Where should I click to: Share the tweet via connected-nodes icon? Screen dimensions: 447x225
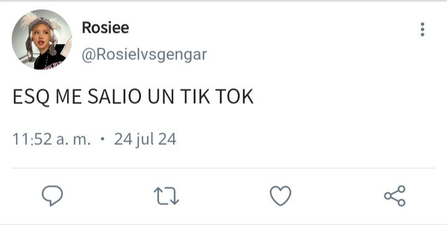click(395, 196)
